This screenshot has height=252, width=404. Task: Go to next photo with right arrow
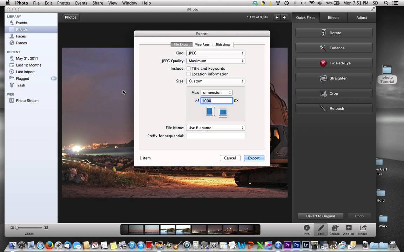[284, 17]
